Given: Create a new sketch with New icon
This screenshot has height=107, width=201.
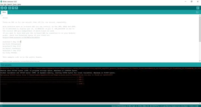Looking at the screenshot, I should coord(10,8).
